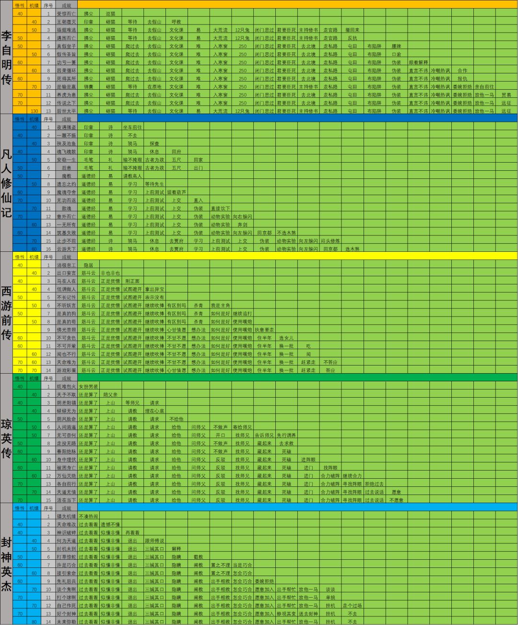The height and width of the screenshot is (625, 518).
Task: Select the 等师兄 cell in 阴差阳错 row
Action: click(132, 403)
